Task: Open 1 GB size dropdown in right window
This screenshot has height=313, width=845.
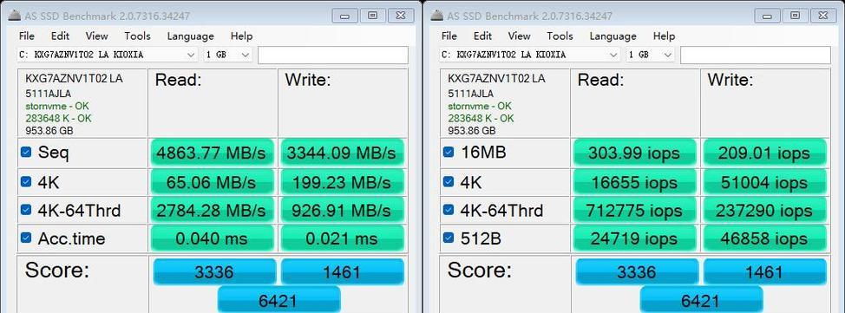Action: 651,55
